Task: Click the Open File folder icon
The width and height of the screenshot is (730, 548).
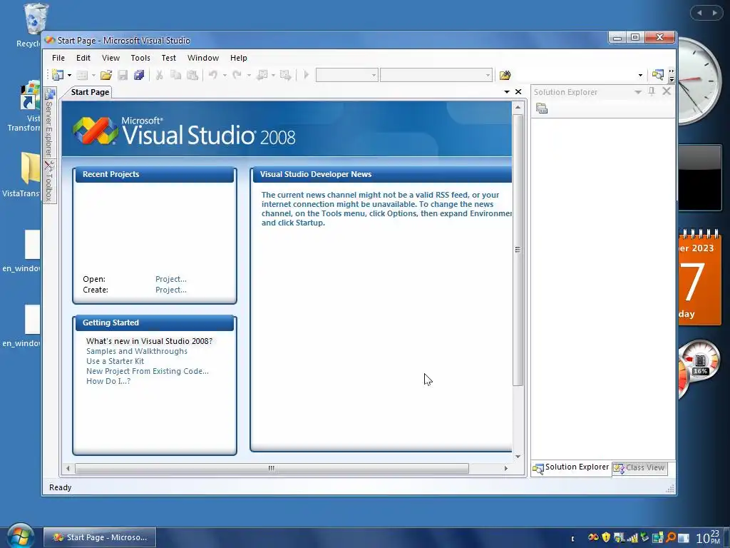Action: [106, 75]
